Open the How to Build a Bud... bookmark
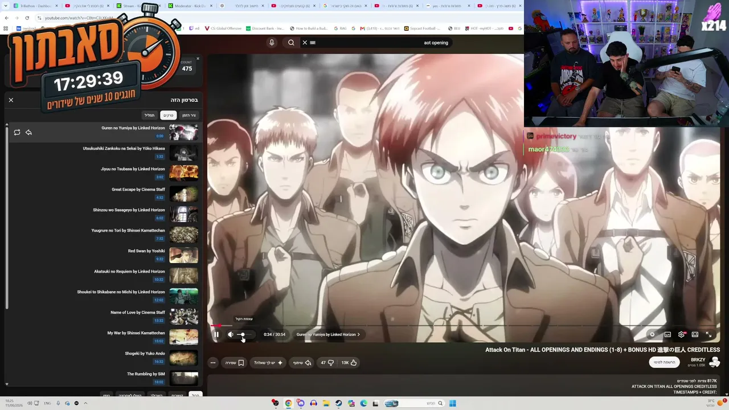The width and height of the screenshot is (729, 410). (x=309, y=28)
